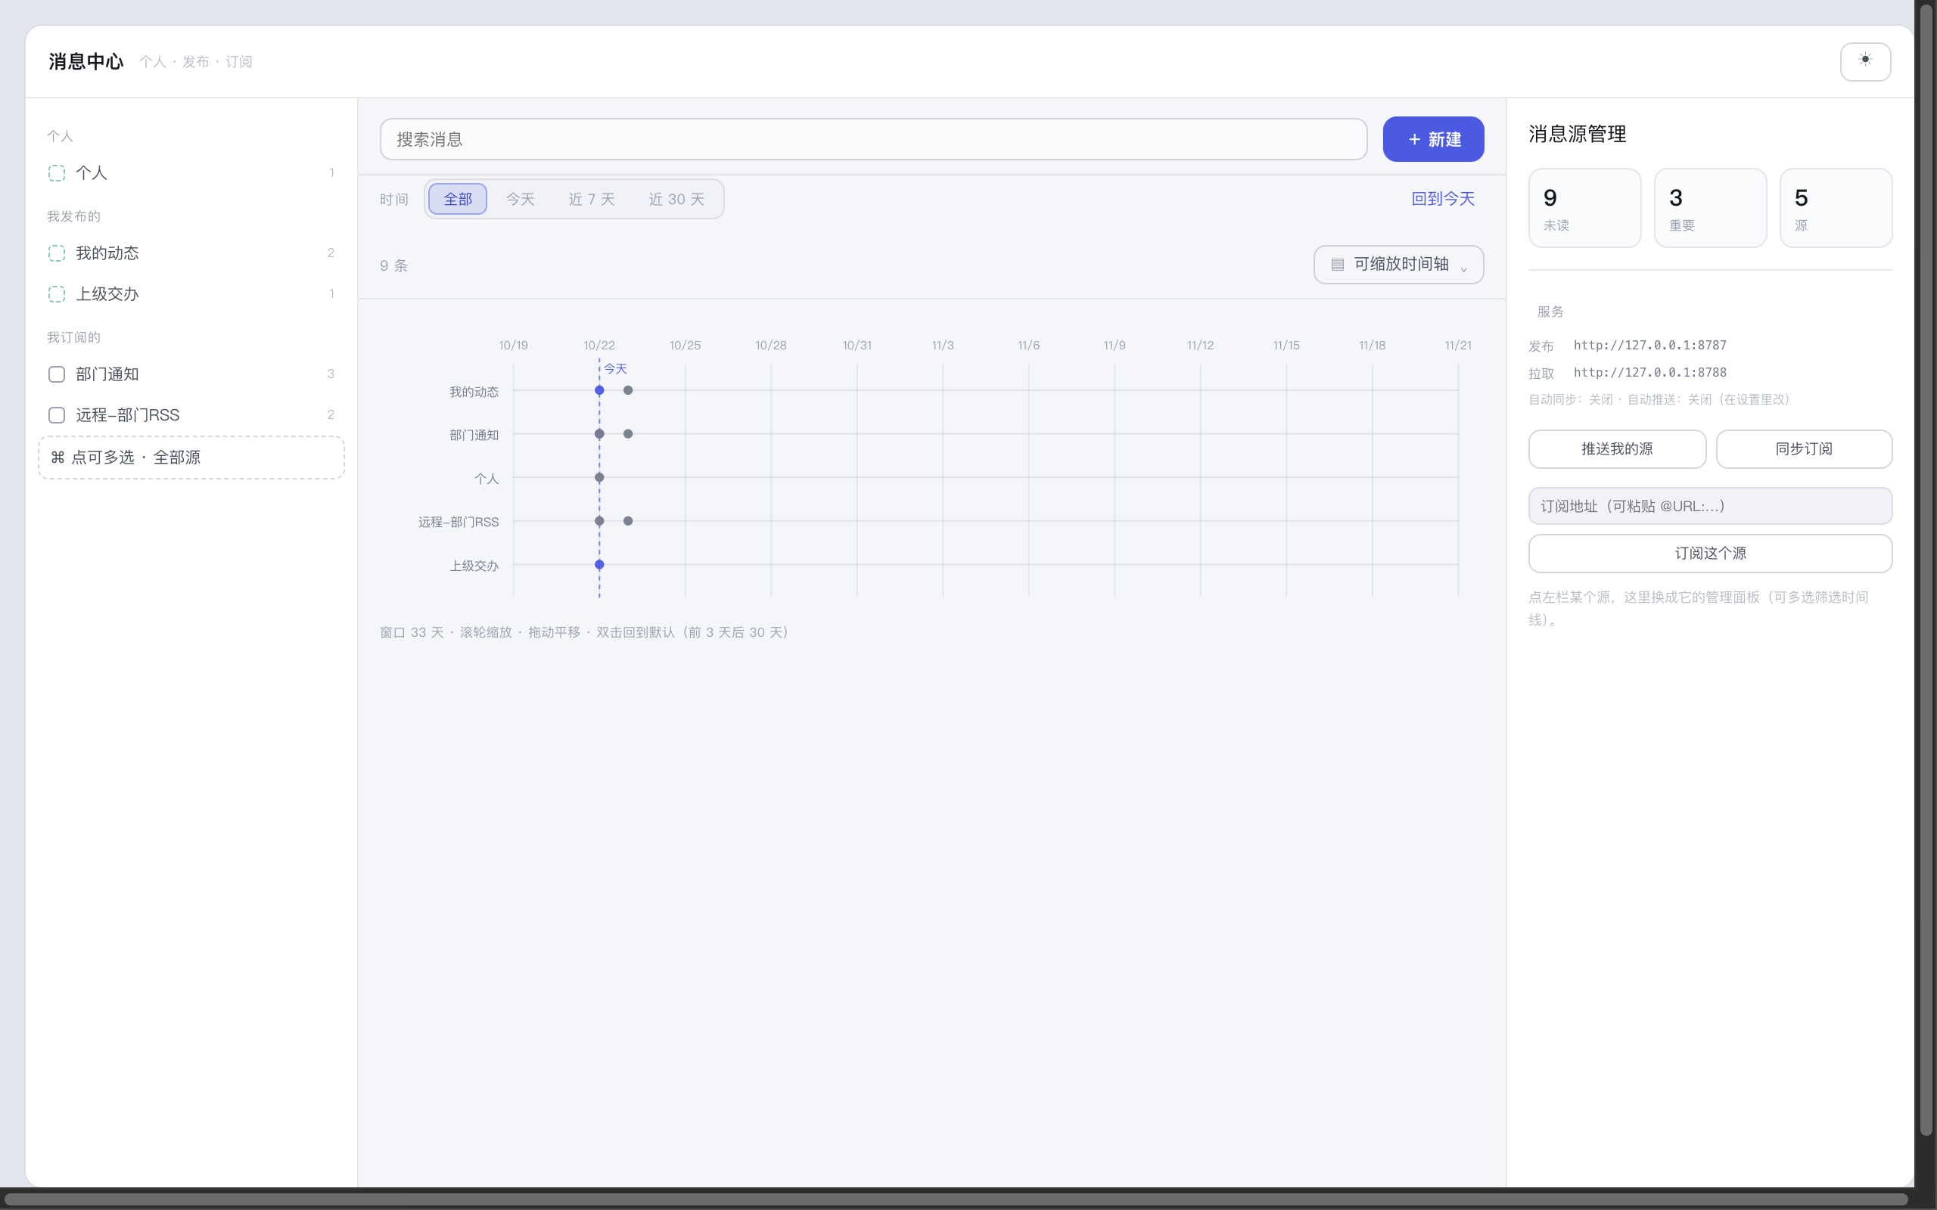Click the dashed icon beside 我的动态

pos(57,253)
